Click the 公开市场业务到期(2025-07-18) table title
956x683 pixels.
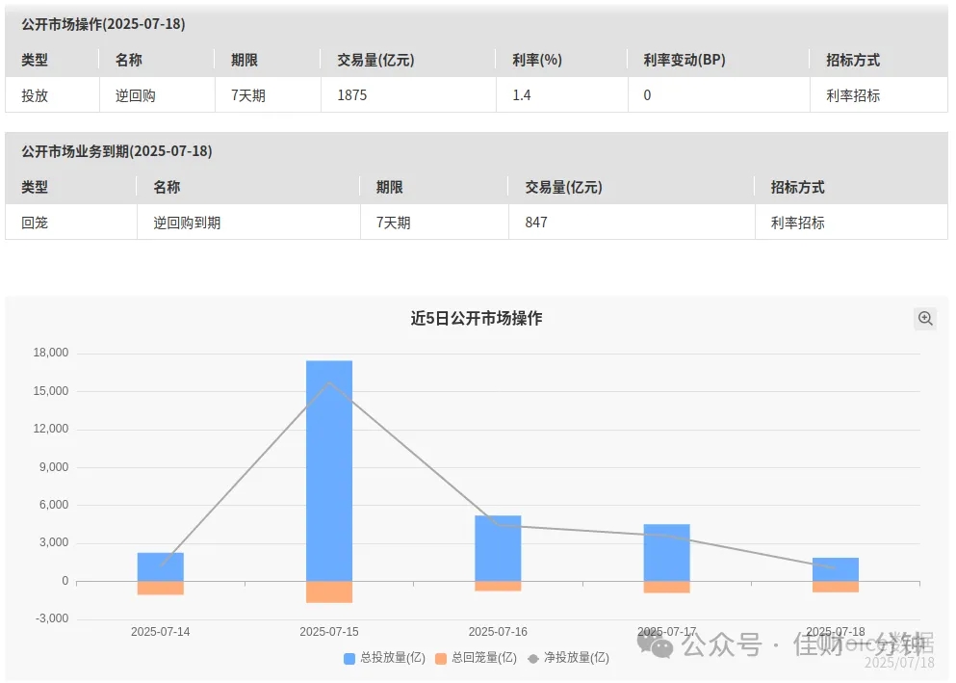coord(117,151)
